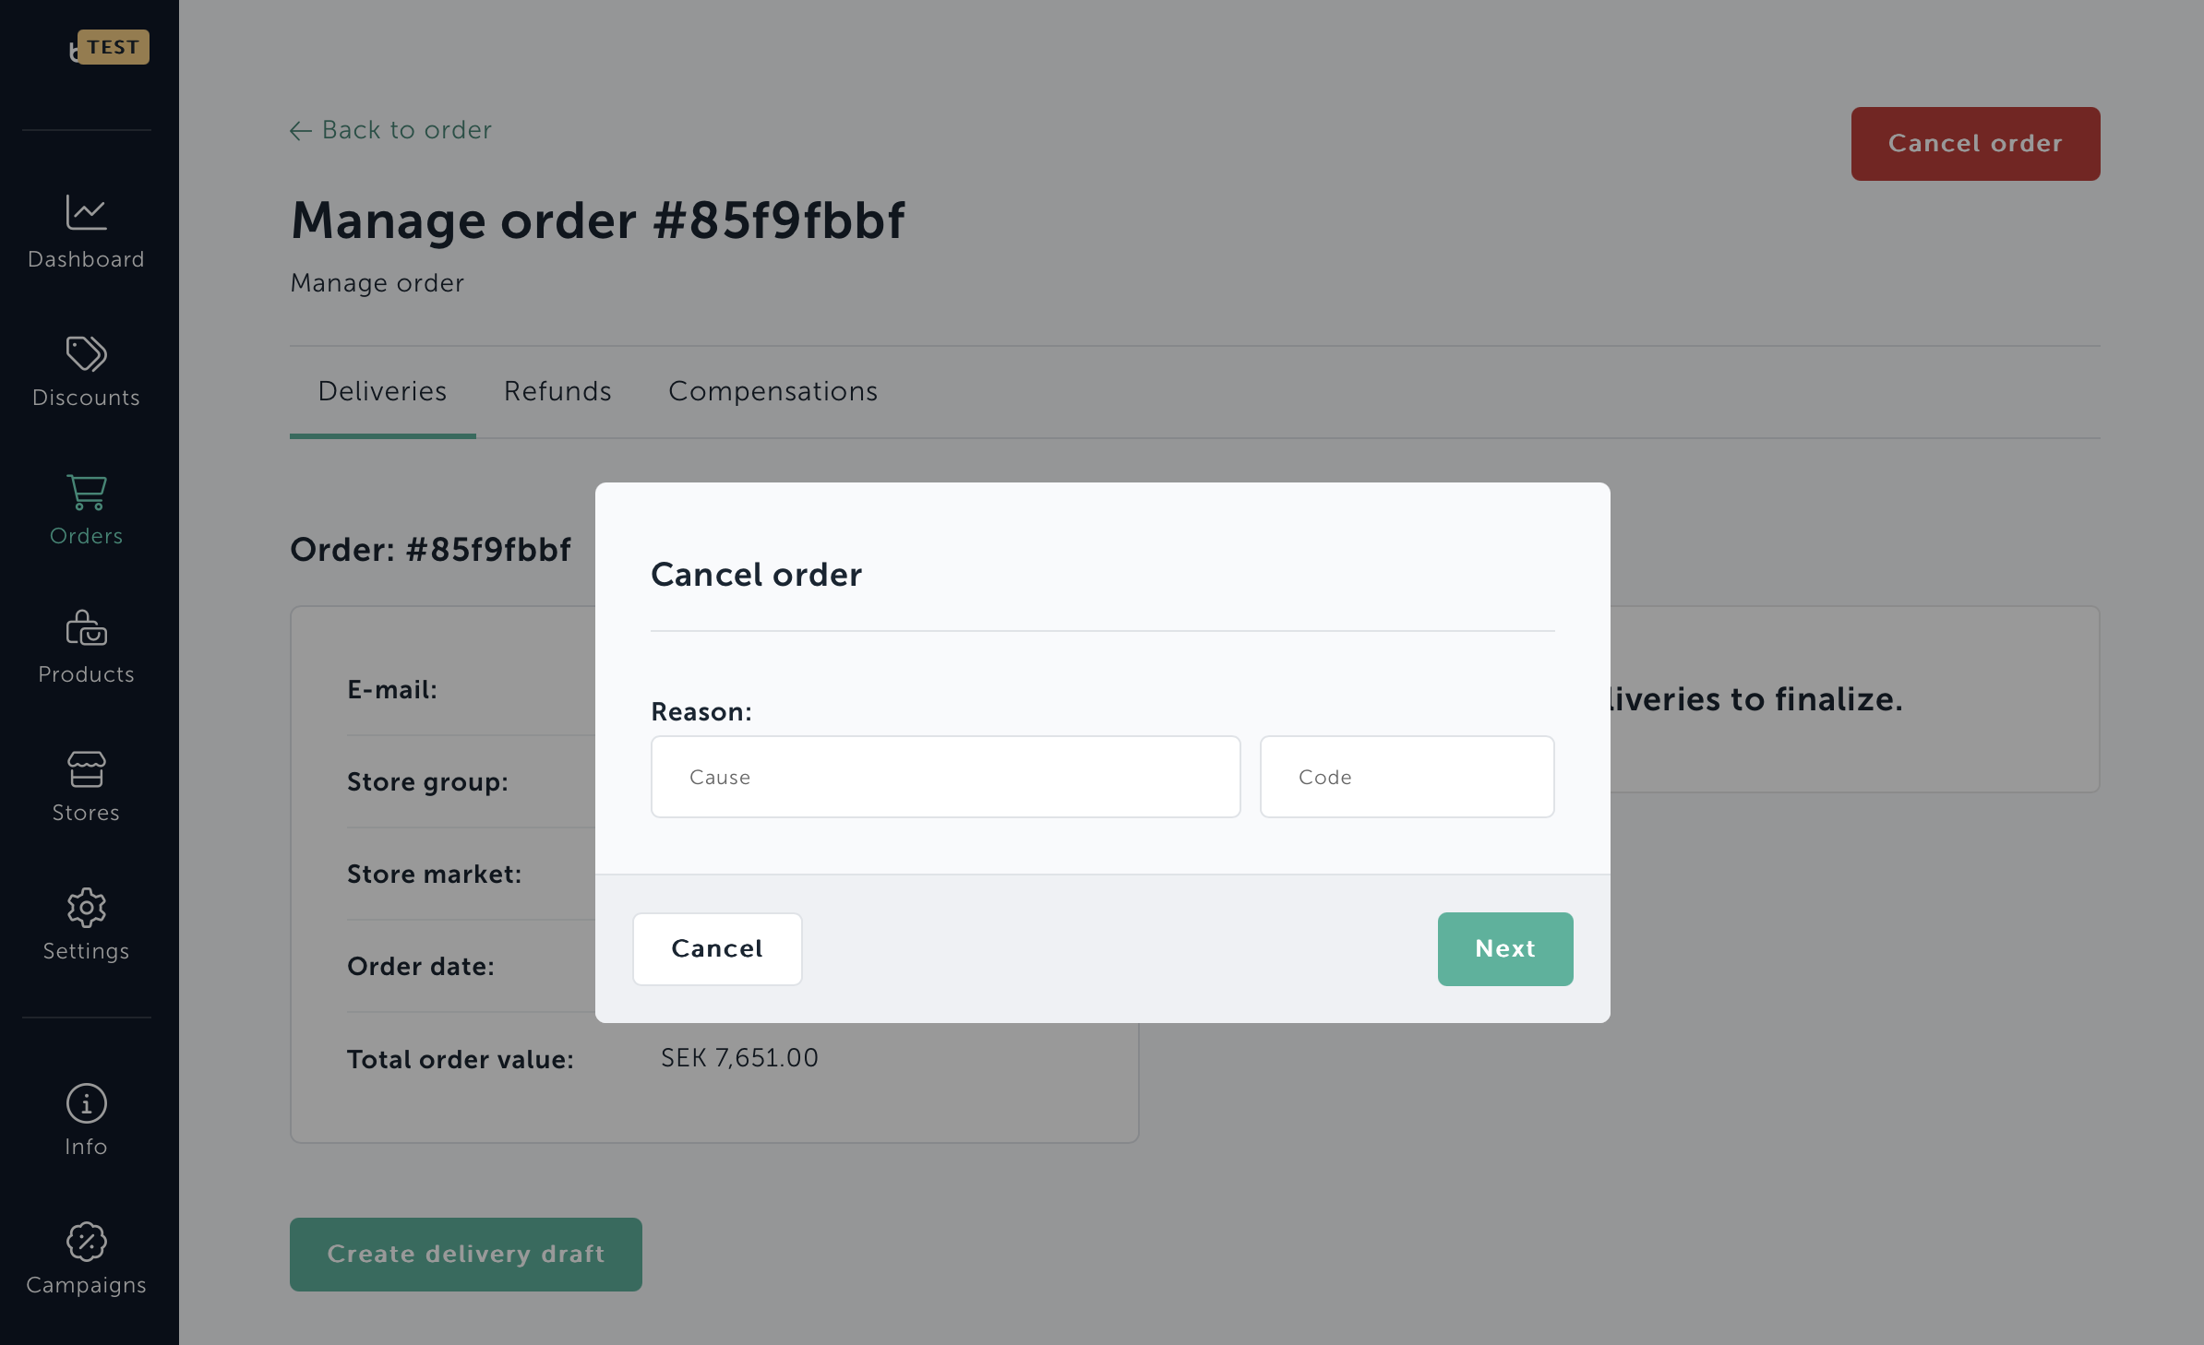Open Discounts tag icon in sidebar
Viewport: 2204px width, 1345px height.
(x=86, y=353)
